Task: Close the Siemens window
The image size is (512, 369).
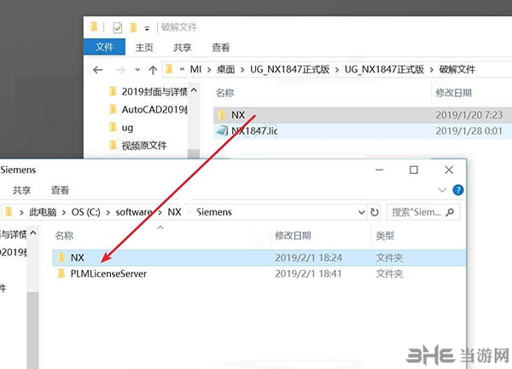Action: pyautogui.click(x=449, y=170)
